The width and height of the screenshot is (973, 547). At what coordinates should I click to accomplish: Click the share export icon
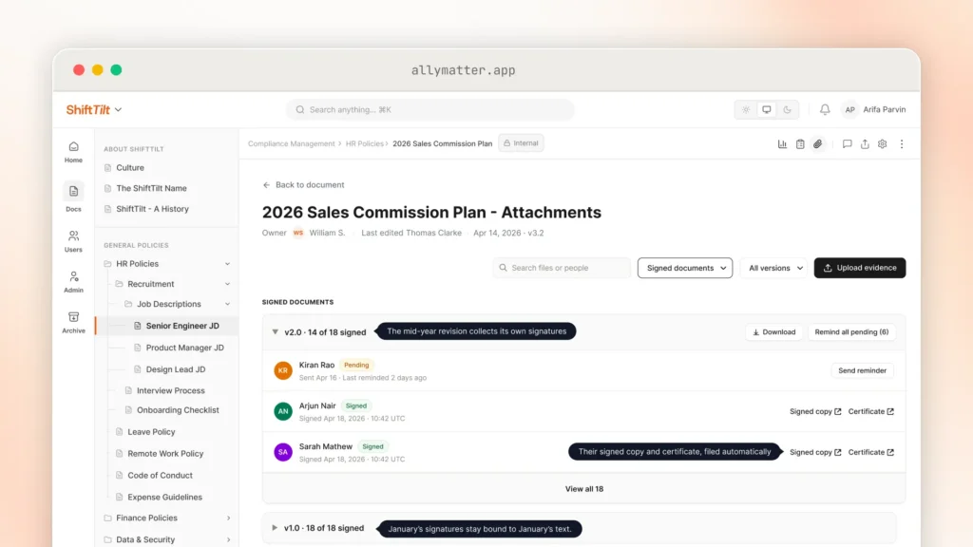click(x=865, y=144)
